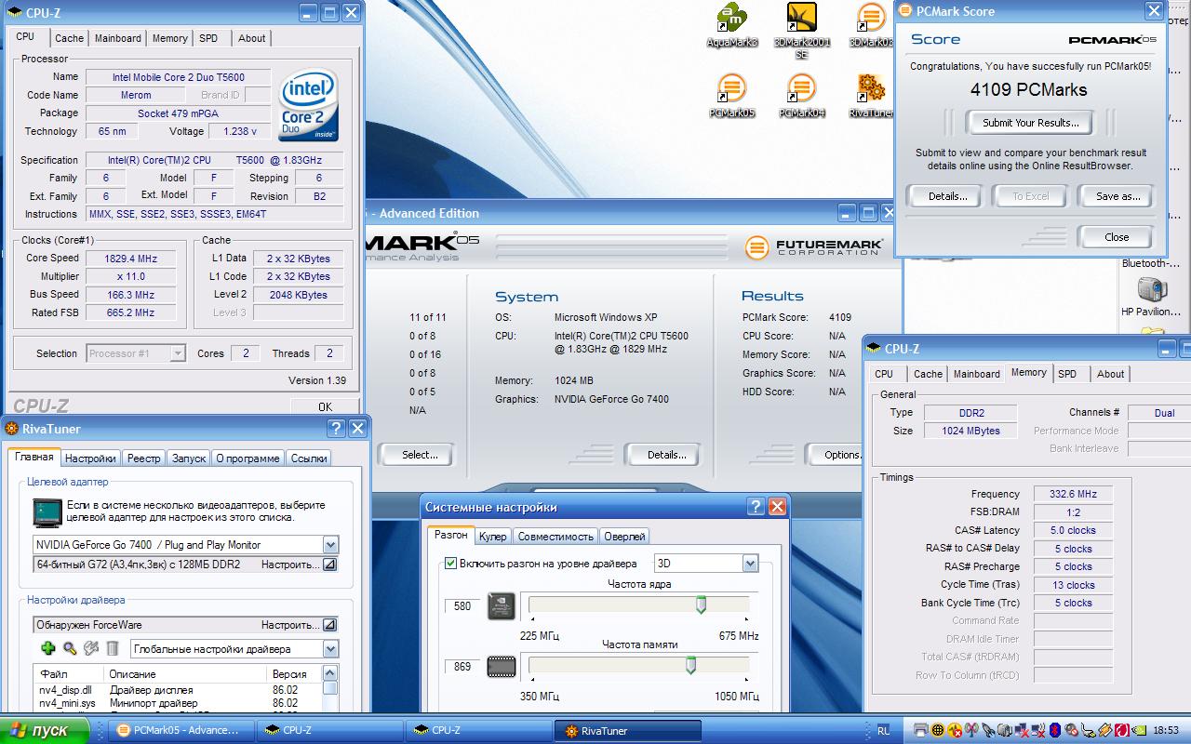Click the help question mark in RivaTuner title bar

[x=336, y=429]
